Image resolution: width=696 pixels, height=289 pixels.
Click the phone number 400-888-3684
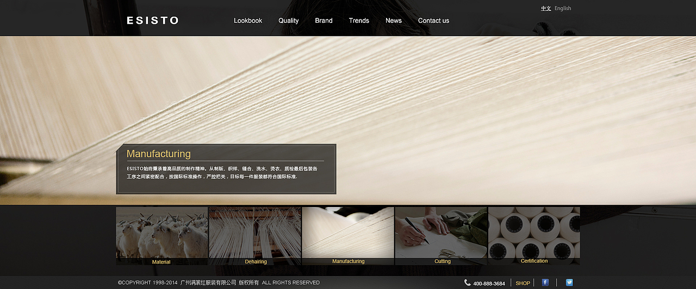tap(489, 284)
